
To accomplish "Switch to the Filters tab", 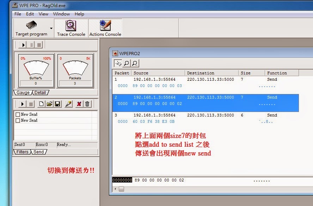I will coord(22,152).
